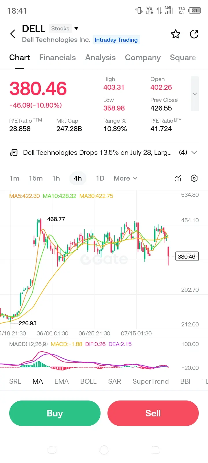Tap the MA30:422.75 legend value
Screen dimensions: 208x463
pos(96,196)
